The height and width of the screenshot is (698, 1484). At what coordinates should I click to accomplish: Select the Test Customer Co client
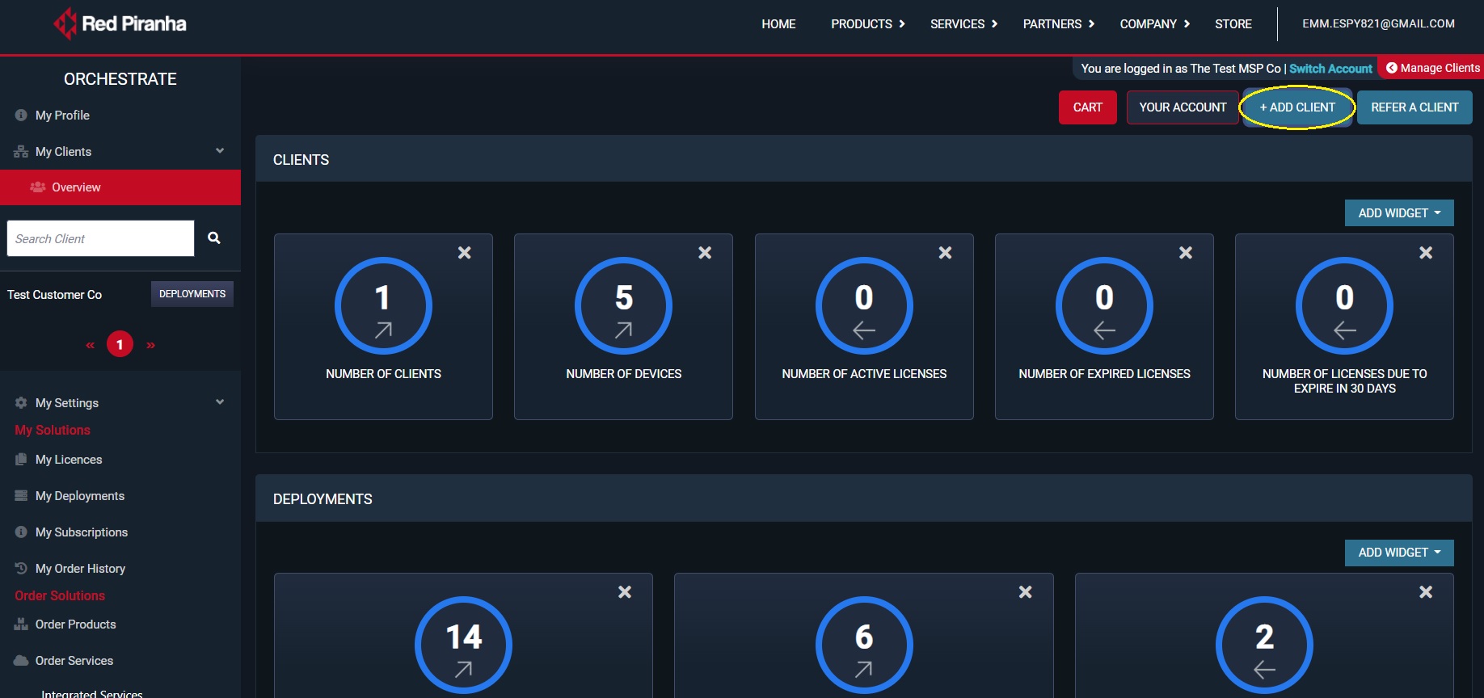coord(55,295)
